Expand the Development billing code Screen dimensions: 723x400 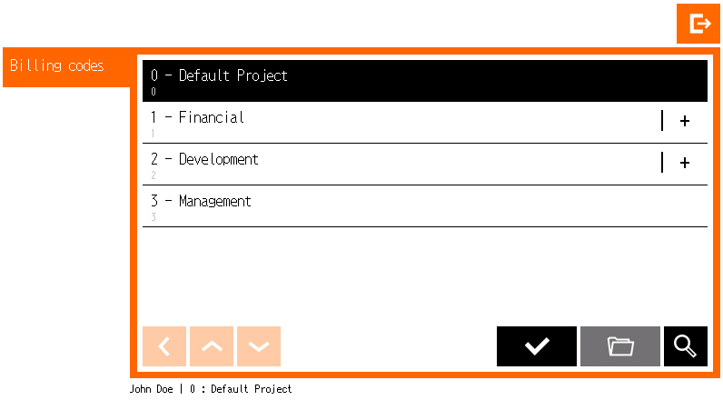684,163
